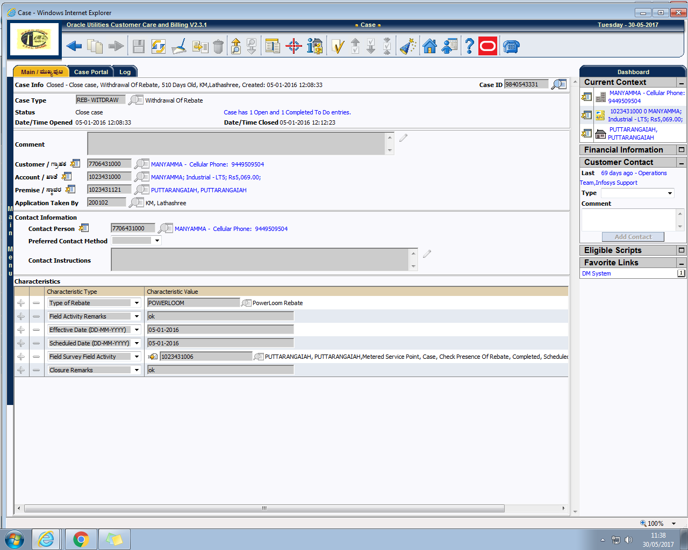Click the Case Type search icon
The image size is (688, 550).
click(136, 100)
